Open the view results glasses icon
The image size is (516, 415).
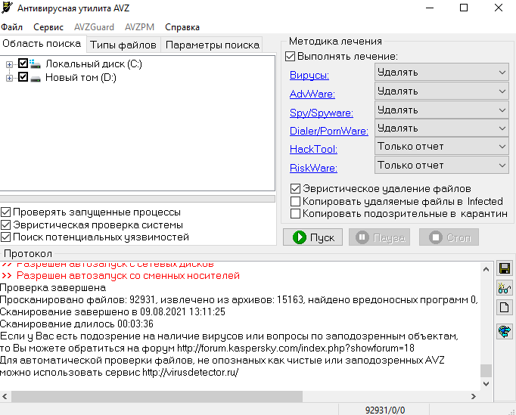[505, 288]
